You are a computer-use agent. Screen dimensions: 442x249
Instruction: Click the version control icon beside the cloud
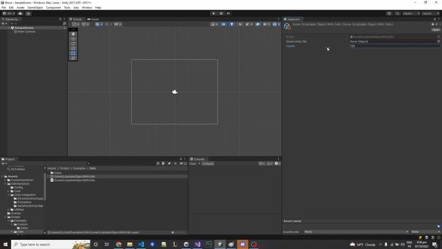(x=28, y=13)
